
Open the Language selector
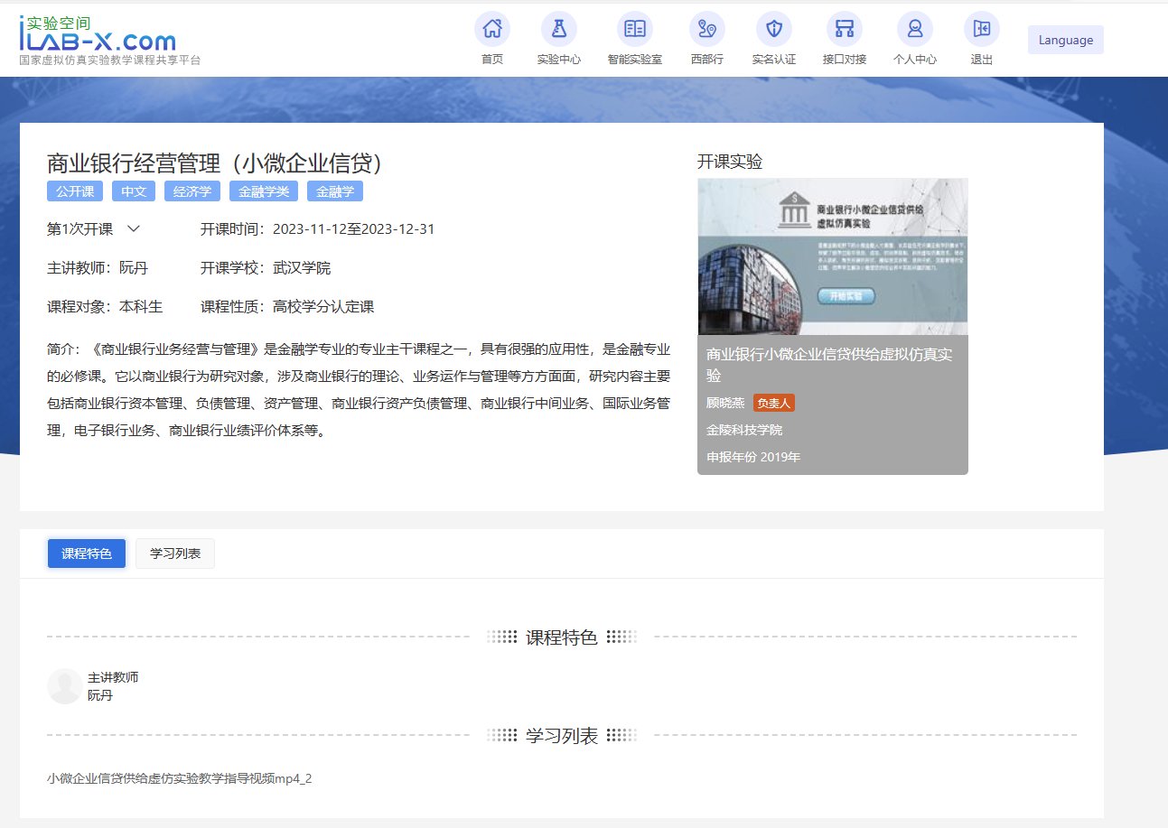click(1065, 40)
